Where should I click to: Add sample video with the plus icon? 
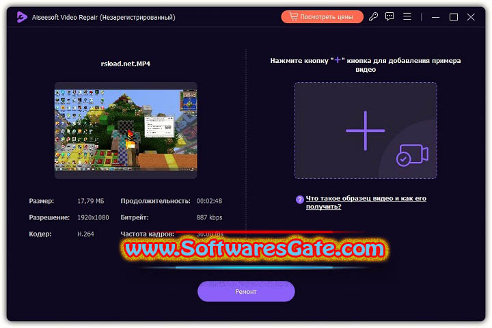coord(365,131)
